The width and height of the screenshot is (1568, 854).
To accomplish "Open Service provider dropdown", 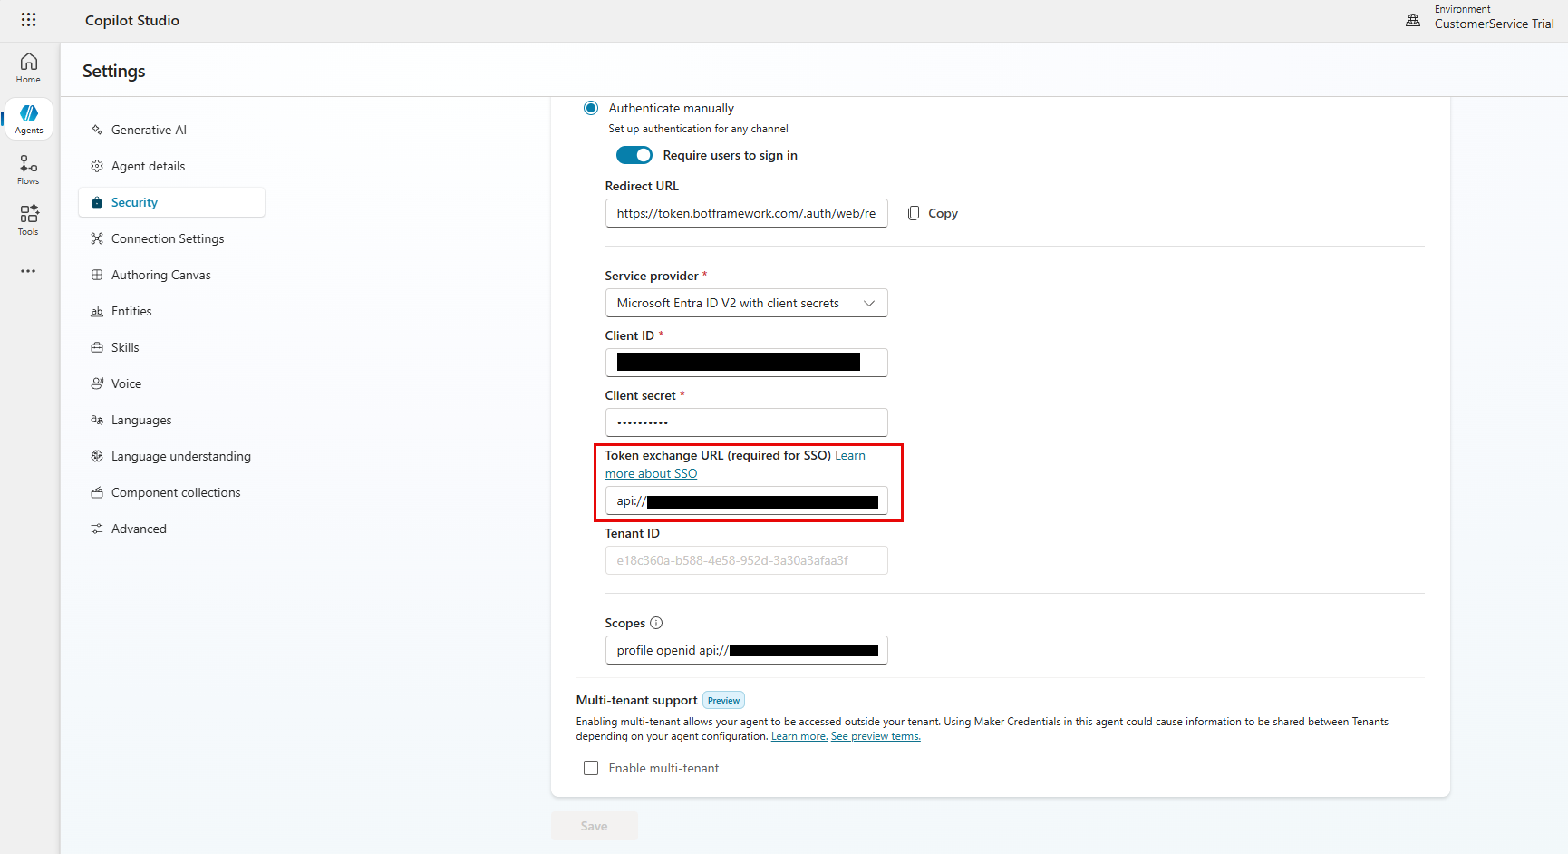I will click(746, 303).
